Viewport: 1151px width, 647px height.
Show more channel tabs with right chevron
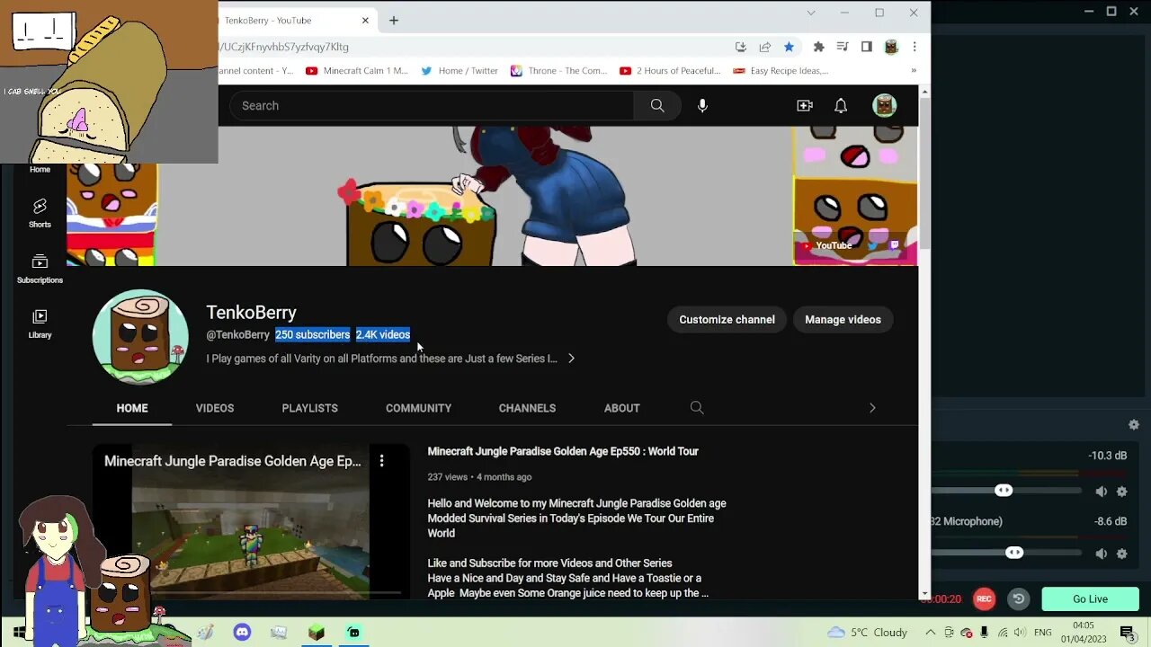[871, 408]
